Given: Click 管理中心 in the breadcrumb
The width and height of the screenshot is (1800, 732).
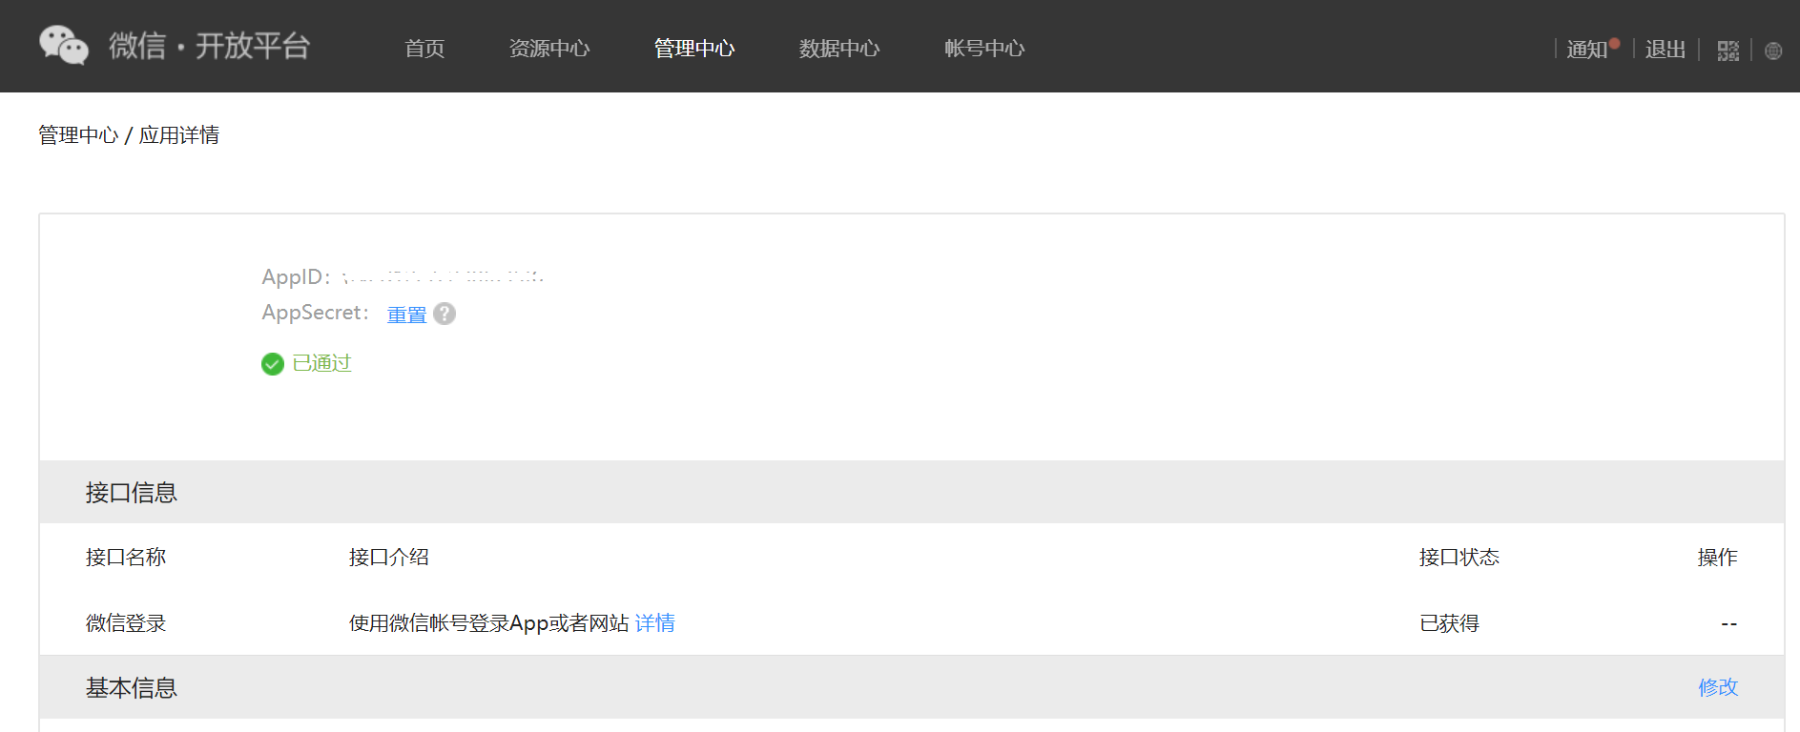Looking at the screenshot, I should click(78, 135).
